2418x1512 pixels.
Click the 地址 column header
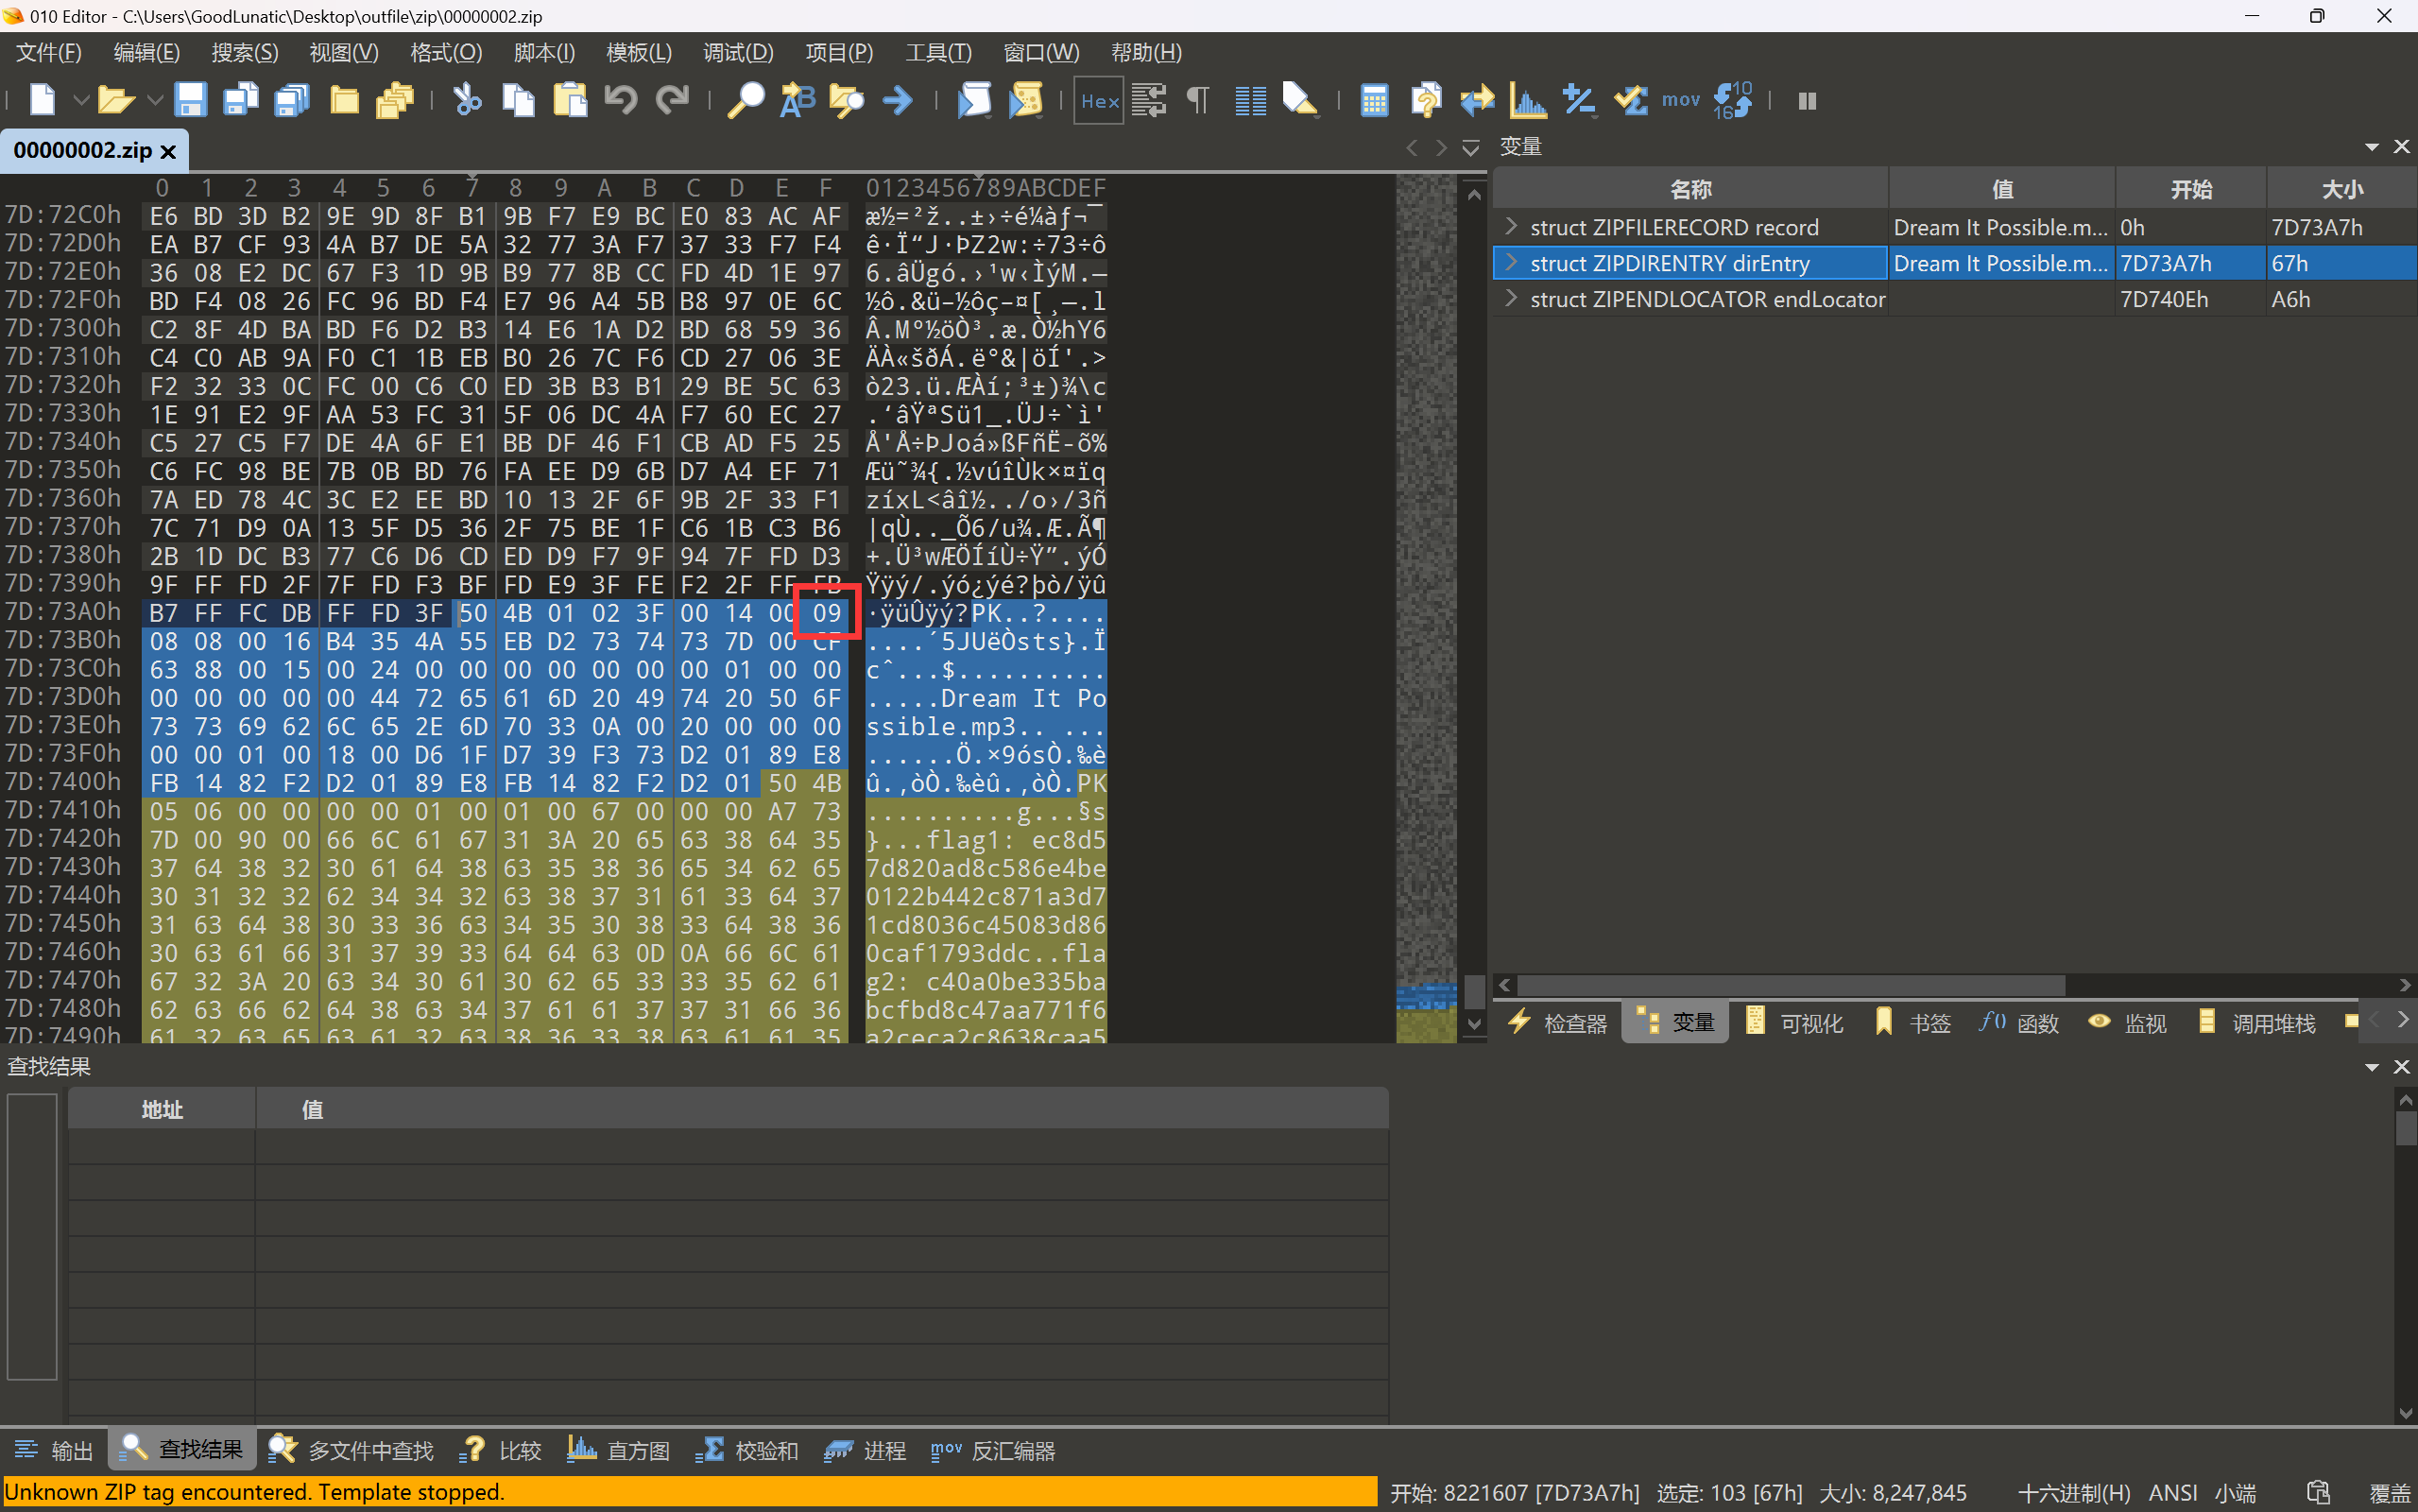coord(162,1109)
